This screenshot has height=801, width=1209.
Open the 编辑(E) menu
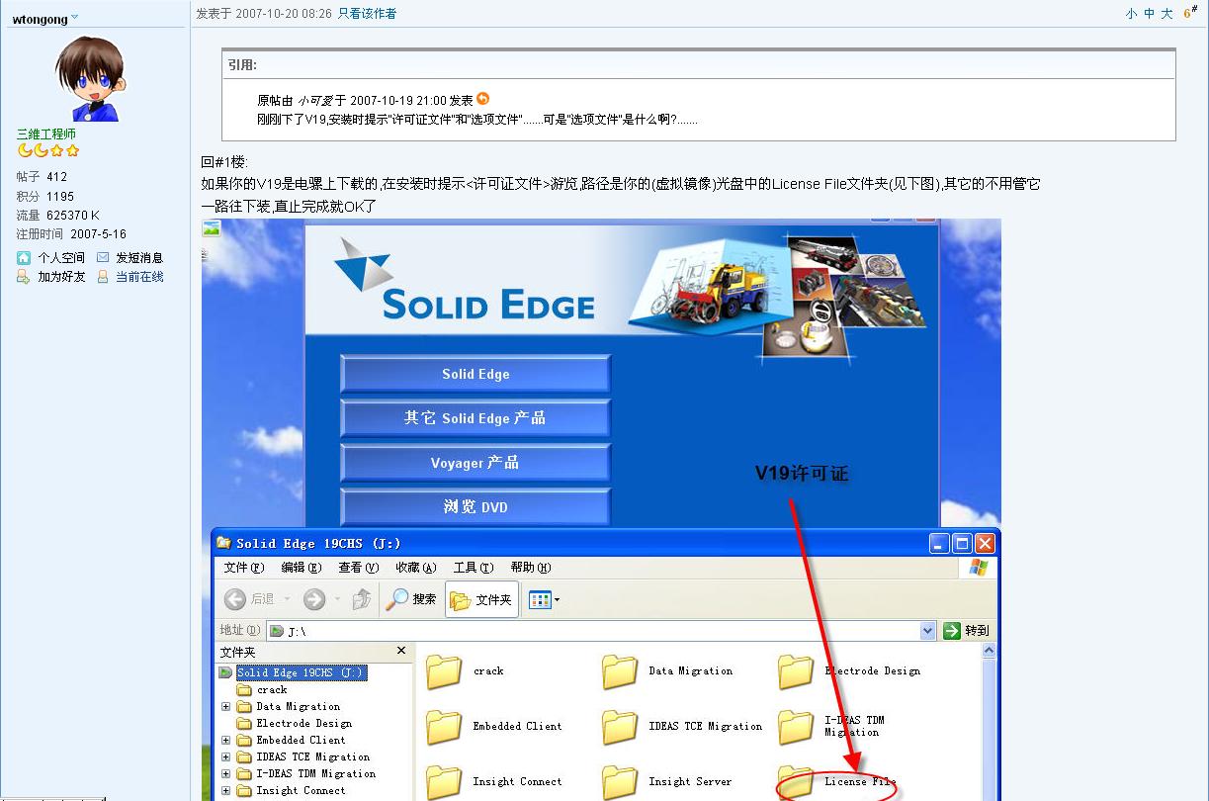click(302, 568)
